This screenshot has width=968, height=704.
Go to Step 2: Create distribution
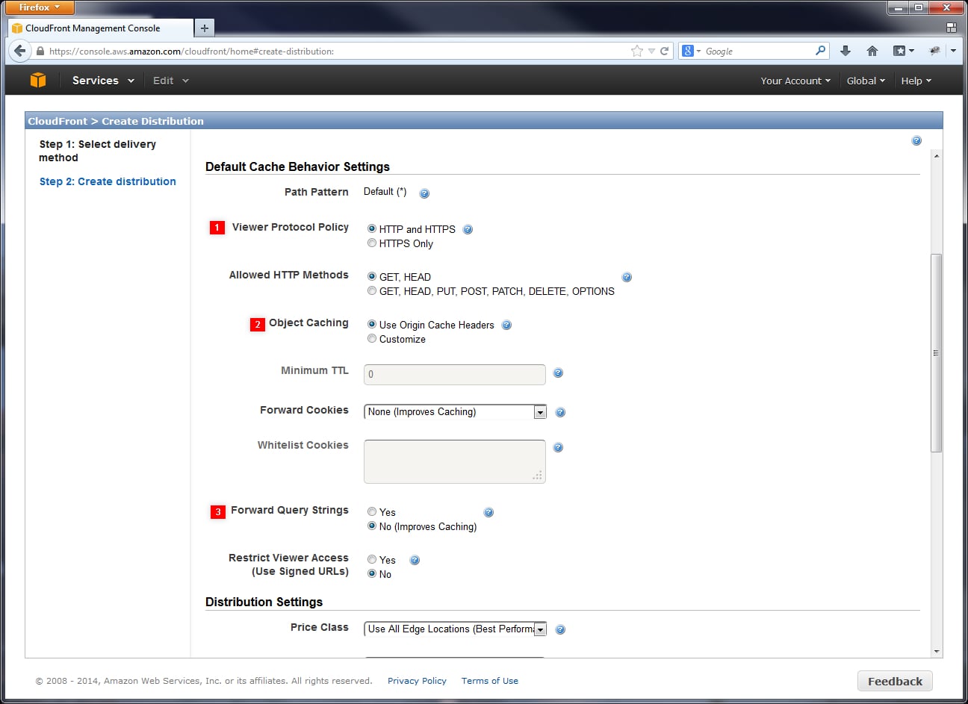[108, 181]
